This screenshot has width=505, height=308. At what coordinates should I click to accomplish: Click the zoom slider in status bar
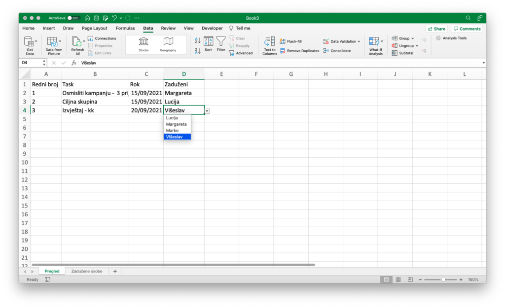443,279
